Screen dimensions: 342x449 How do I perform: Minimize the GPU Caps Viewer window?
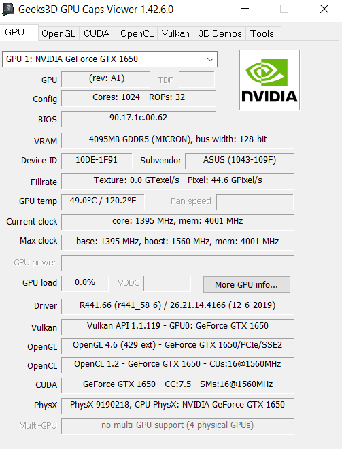pyautogui.click(x=245, y=9)
